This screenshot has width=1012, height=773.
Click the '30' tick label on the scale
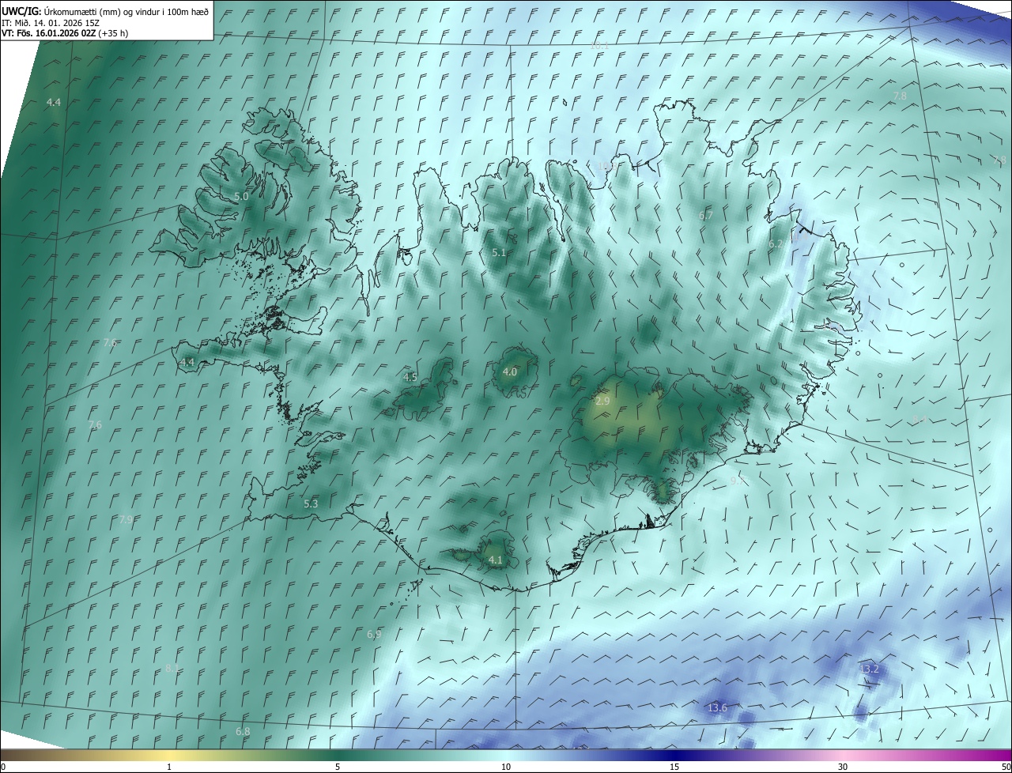point(843,767)
